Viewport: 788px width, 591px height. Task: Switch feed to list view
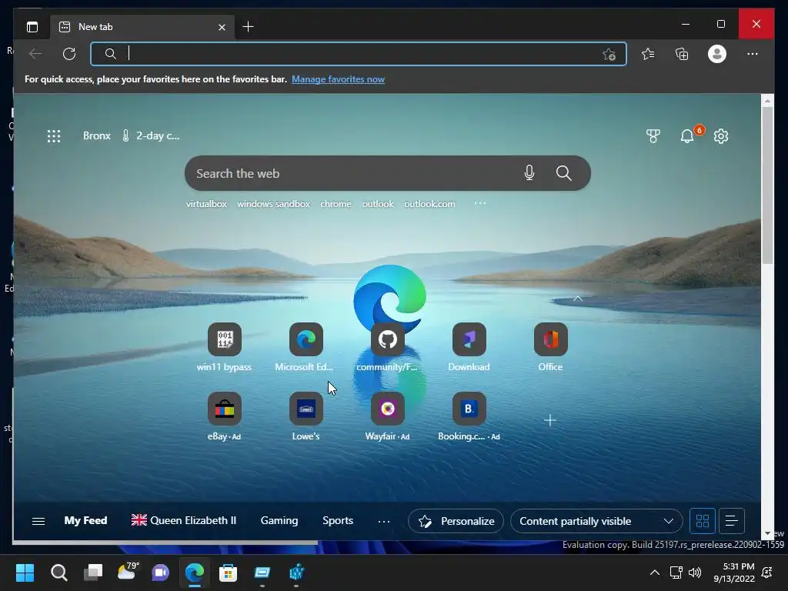coord(732,521)
